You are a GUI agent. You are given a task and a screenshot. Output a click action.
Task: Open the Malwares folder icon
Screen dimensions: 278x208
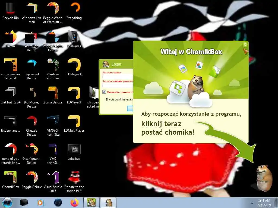[x=74, y=39]
